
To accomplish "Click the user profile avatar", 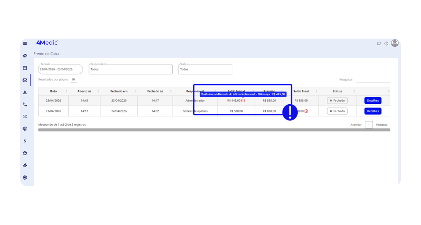I will tap(395, 43).
